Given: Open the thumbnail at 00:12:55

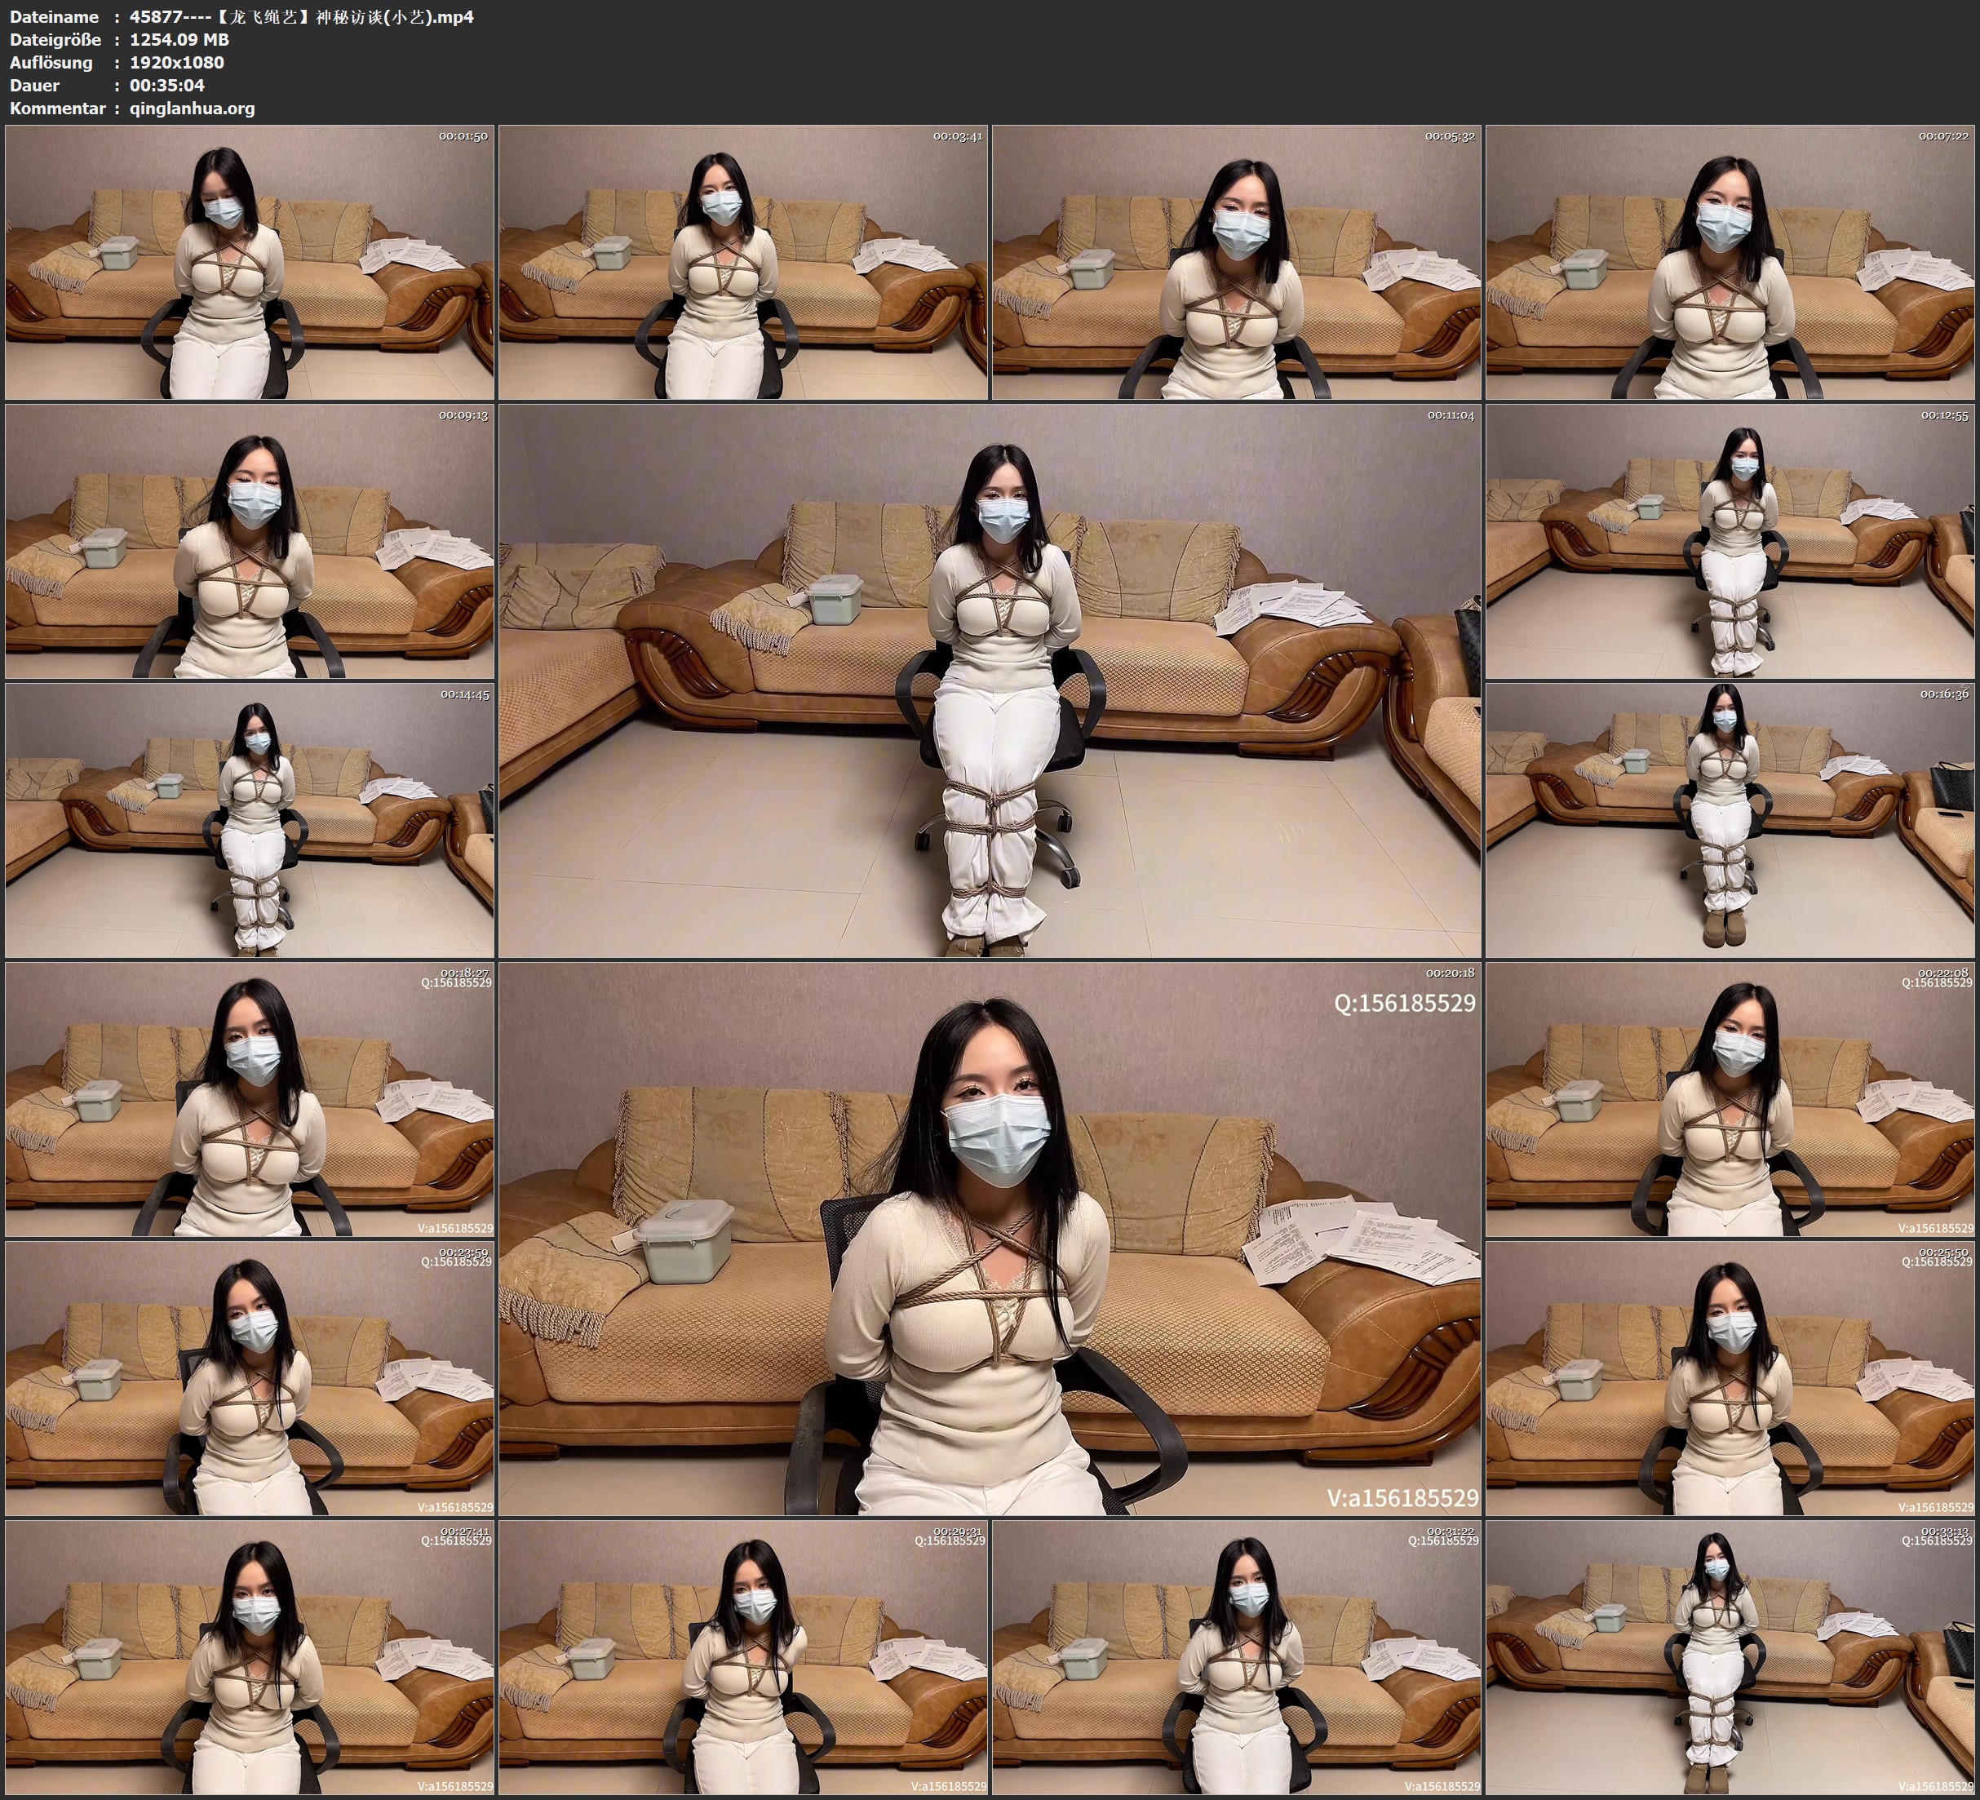Looking at the screenshot, I should (x=1730, y=541).
